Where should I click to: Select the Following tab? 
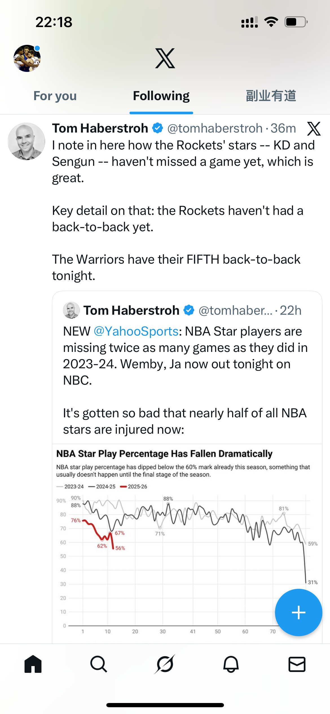(161, 96)
